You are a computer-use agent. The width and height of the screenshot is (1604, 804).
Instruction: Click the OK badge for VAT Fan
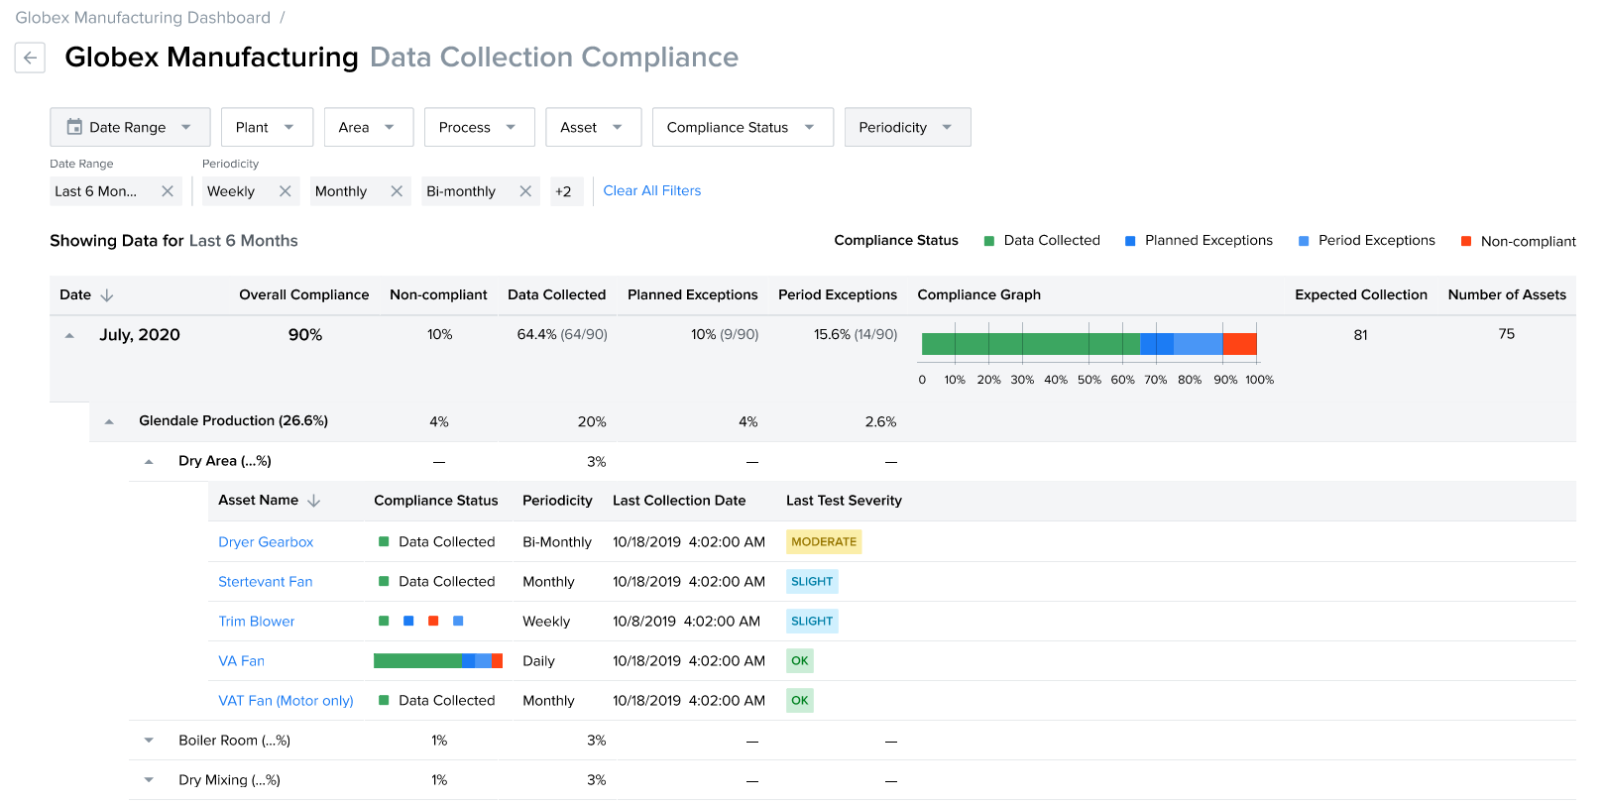point(800,701)
